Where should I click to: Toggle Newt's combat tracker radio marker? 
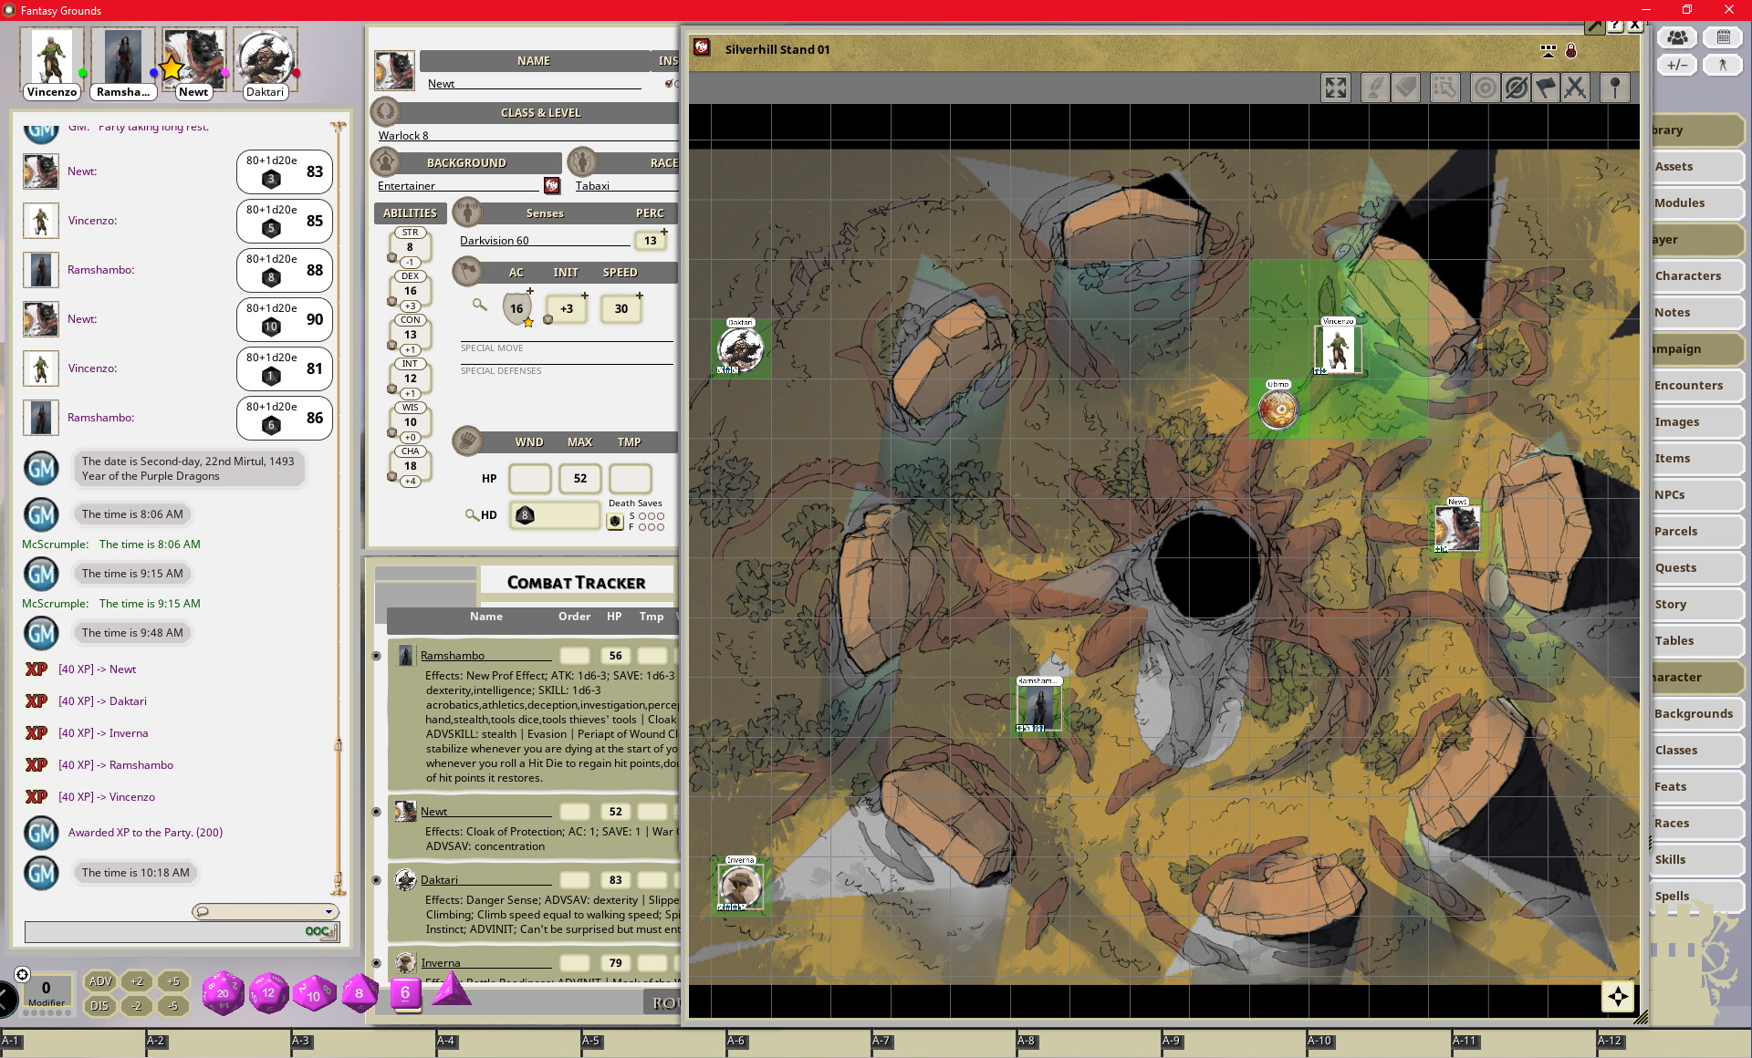pyautogui.click(x=376, y=812)
